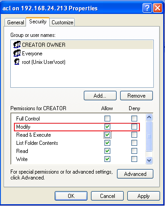Uncheck Modify Allow checkbox
This screenshot has height=206, width=165.
click(x=107, y=126)
